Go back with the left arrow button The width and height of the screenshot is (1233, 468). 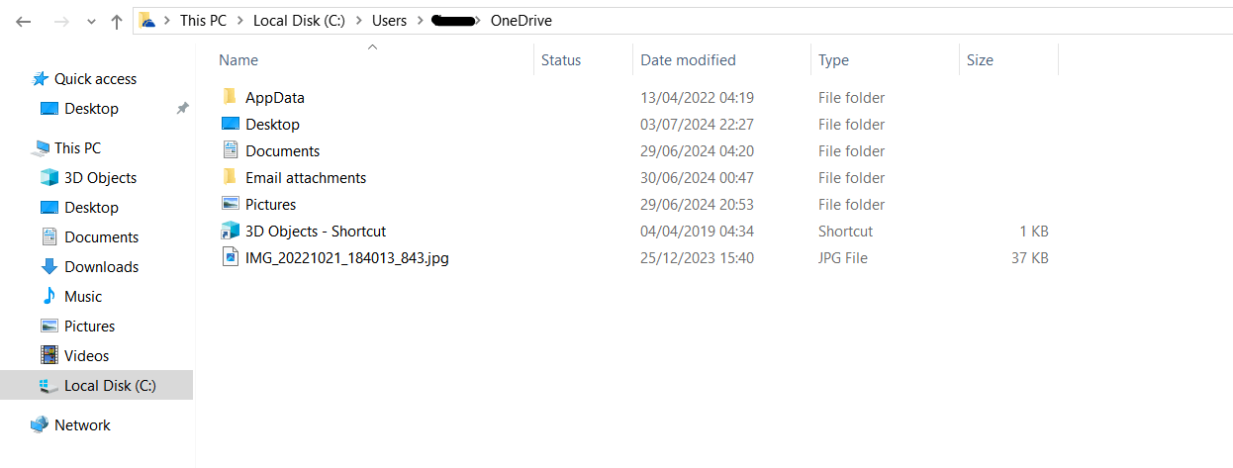25,21
